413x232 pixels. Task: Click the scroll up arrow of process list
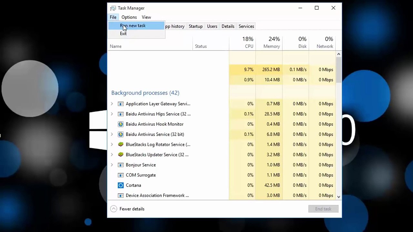338,54
